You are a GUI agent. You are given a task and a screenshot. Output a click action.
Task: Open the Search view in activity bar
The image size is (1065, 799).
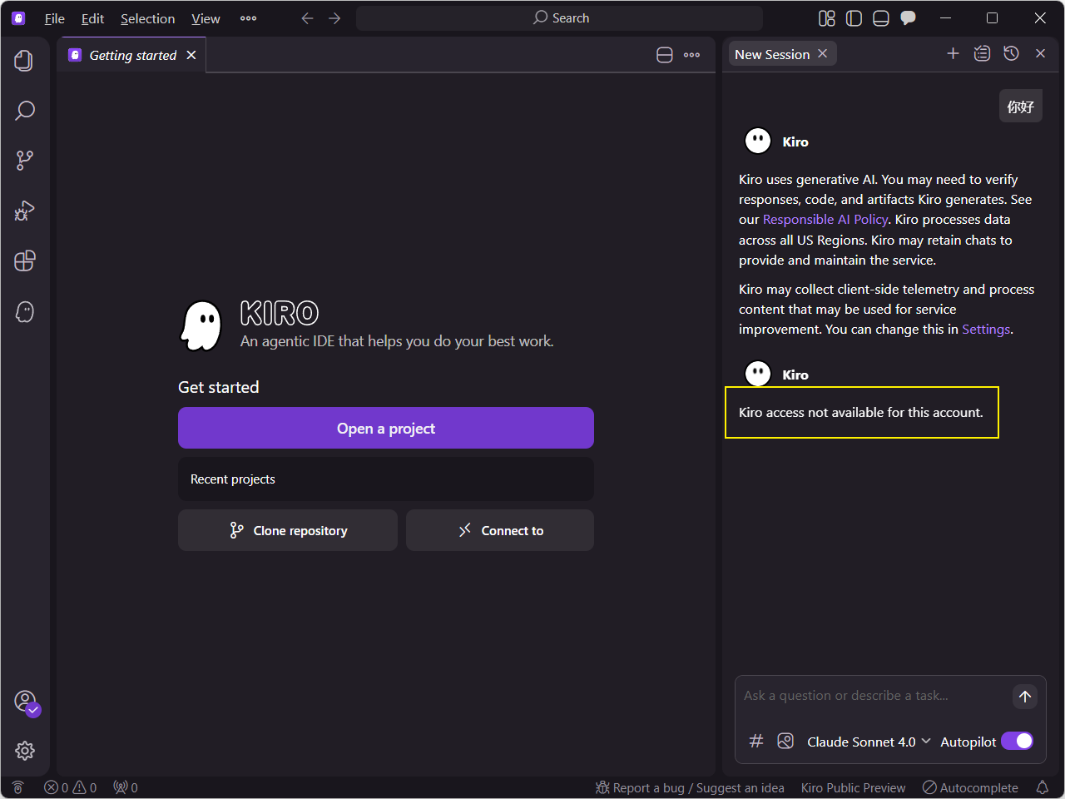(24, 110)
